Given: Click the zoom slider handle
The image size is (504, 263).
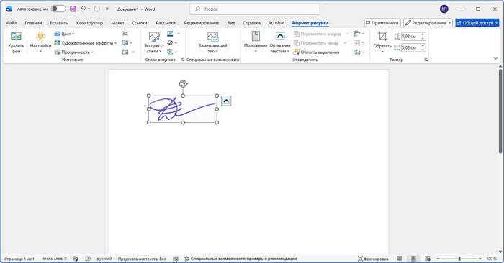Looking at the screenshot, I should pos(459,259).
